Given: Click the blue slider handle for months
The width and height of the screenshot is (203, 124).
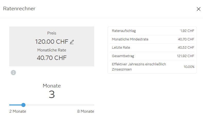Looking at the screenshot, I should [23, 105].
